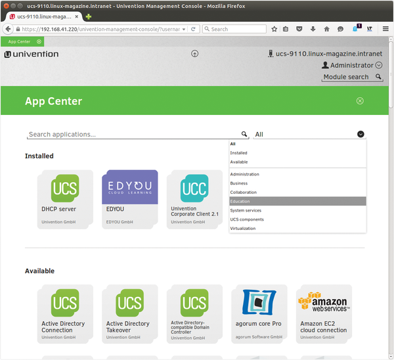The image size is (394, 360).
Task: Go back with browser back arrow
Action: (x=8, y=29)
